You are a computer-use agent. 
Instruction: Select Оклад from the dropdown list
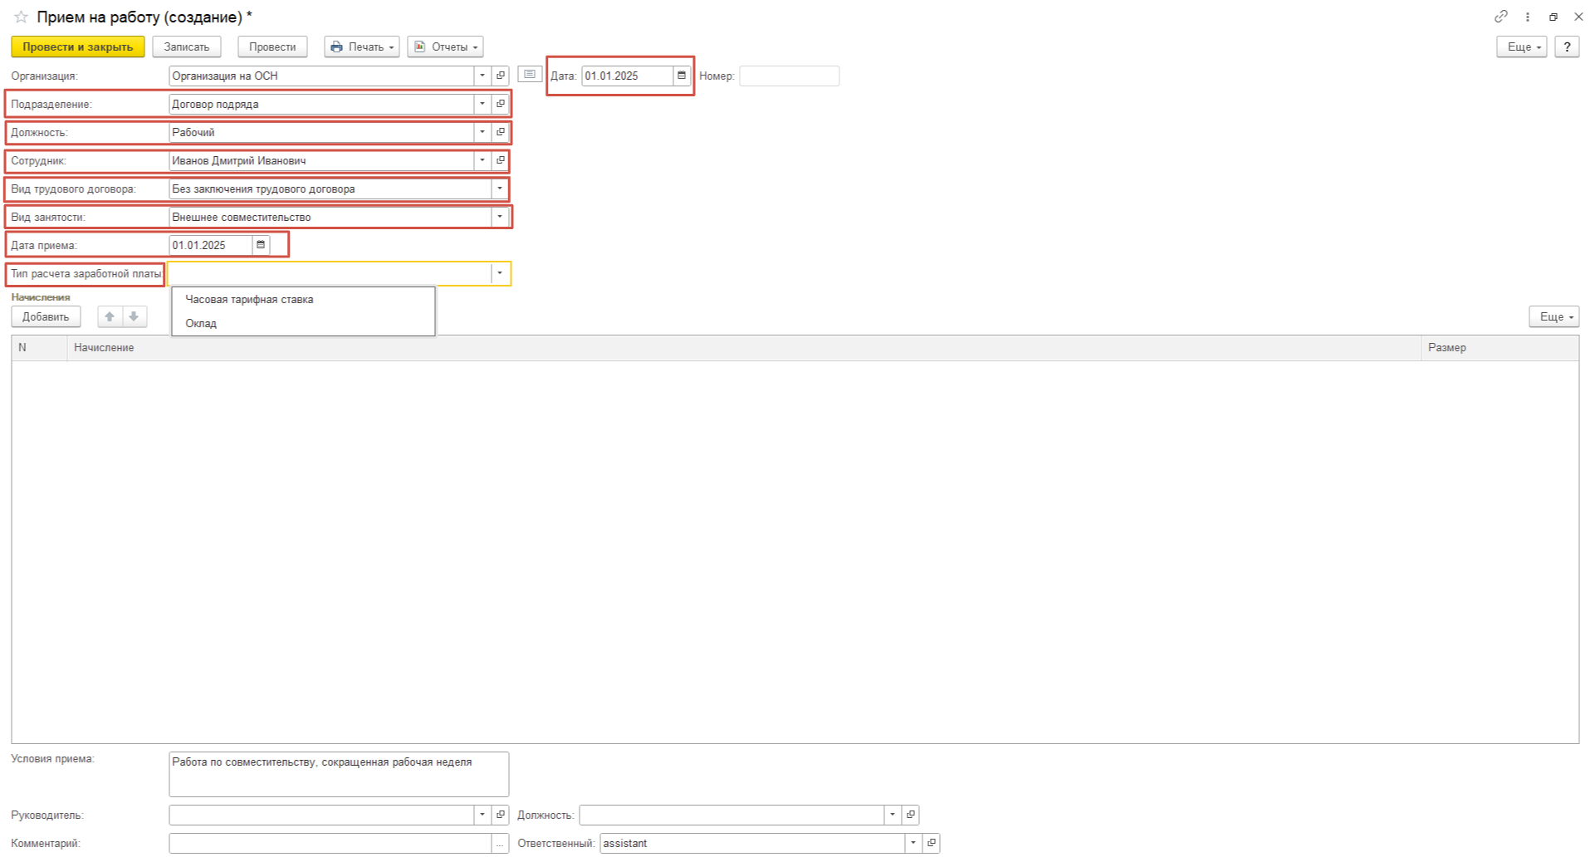(x=201, y=324)
